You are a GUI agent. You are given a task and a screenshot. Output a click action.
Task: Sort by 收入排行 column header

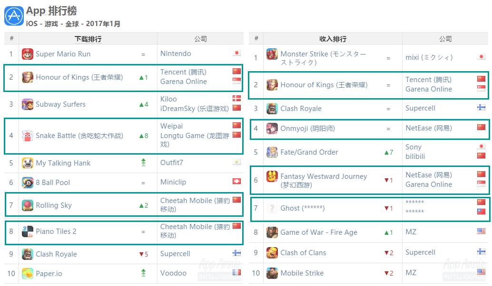(x=333, y=39)
